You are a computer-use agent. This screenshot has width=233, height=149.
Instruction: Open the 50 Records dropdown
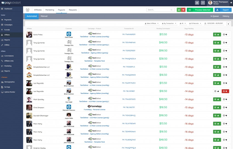195,24
